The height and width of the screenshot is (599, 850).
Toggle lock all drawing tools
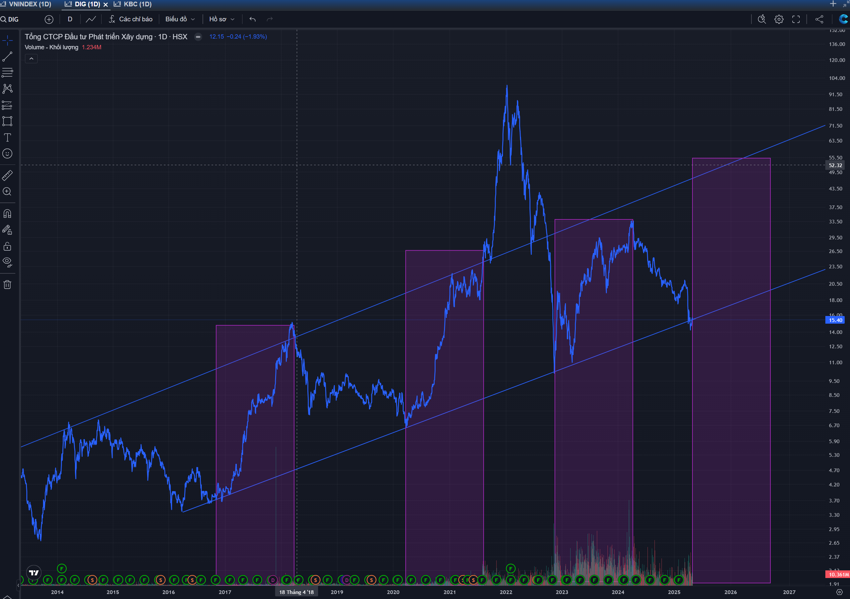click(7, 246)
